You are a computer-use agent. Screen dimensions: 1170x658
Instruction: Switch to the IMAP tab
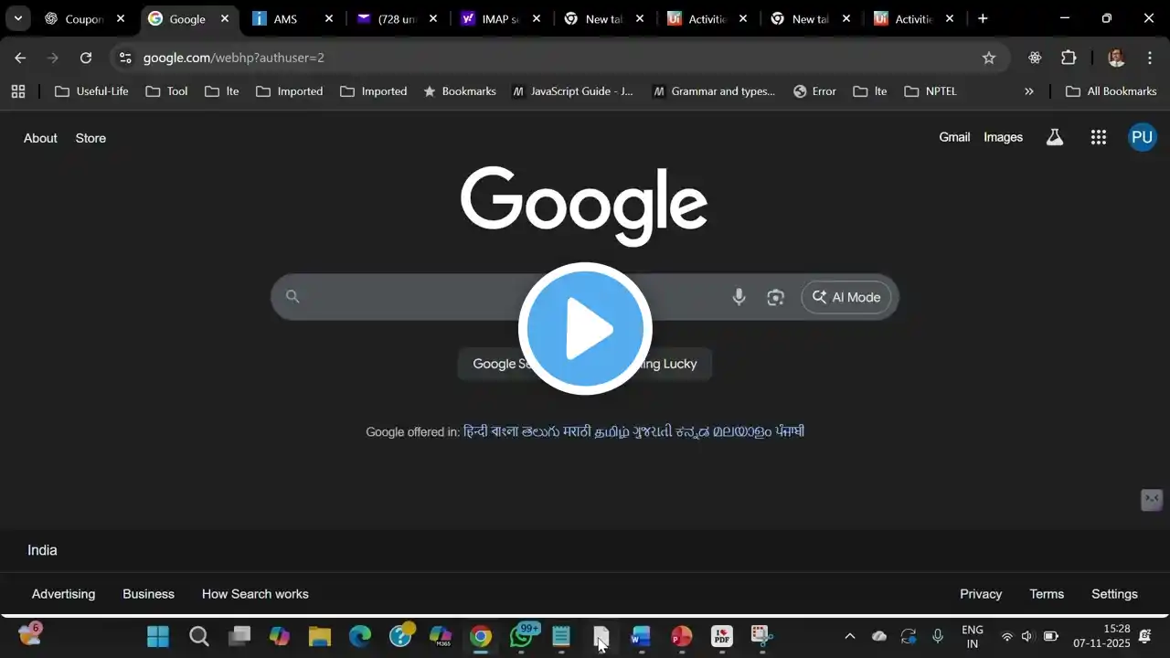tap(500, 18)
